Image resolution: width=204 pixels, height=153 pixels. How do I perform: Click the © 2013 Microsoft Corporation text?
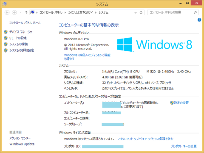pos(87,45)
